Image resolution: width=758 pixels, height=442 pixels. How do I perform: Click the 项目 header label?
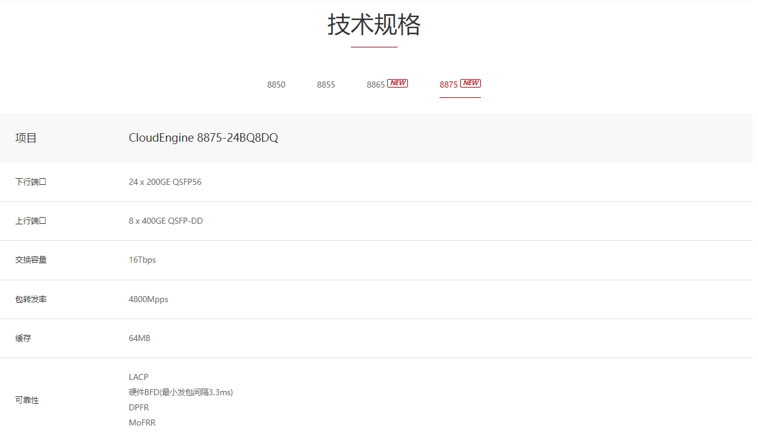[26, 138]
